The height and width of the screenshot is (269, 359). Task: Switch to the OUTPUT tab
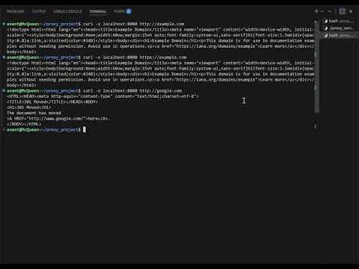tap(39, 11)
